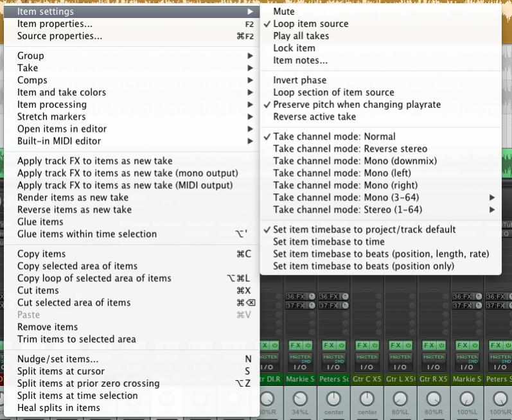The height and width of the screenshot is (420, 512).
Task: Click 37:FX send knob on Markie S strip panned 100%L
Action: coord(479,306)
